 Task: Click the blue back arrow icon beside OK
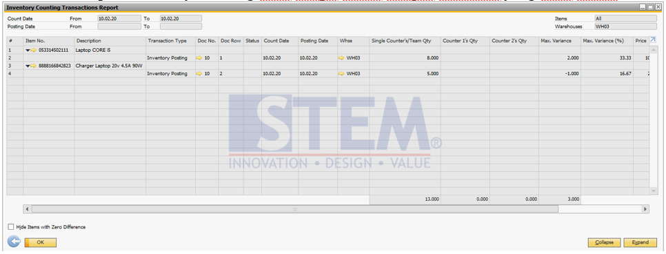[x=14, y=242]
